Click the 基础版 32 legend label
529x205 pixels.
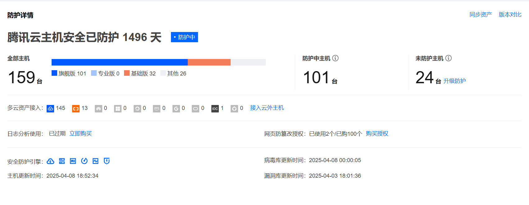point(143,73)
